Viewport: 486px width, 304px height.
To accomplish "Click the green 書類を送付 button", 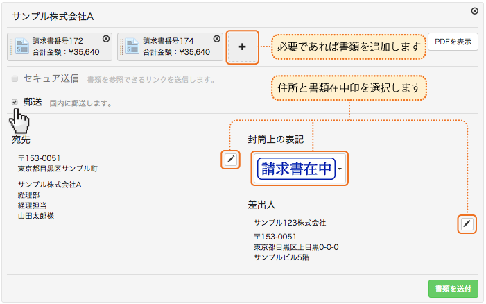I will (x=453, y=288).
